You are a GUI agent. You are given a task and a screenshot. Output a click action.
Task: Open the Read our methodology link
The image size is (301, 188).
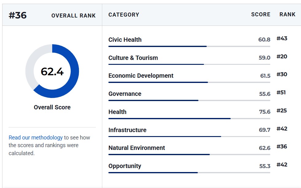(x=36, y=138)
